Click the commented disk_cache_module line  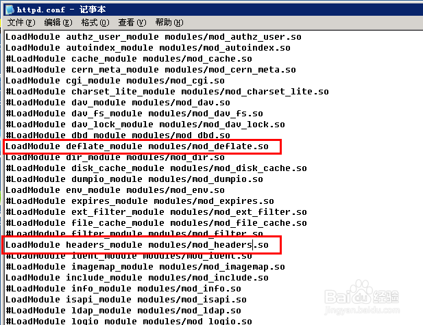tap(156, 168)
